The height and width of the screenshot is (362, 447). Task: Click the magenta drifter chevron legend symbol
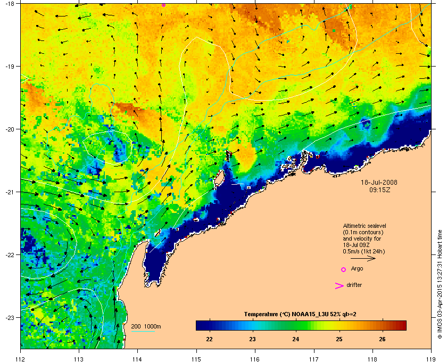(340, 286)
